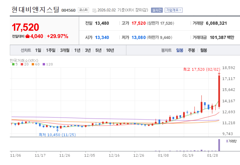Click the 상한가 17,520 text

pos(160,23)
